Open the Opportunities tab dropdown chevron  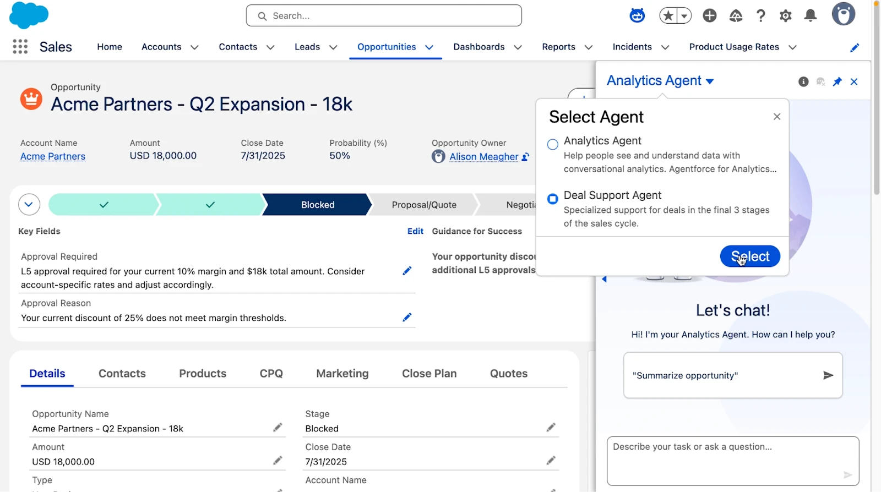point(429,47)
